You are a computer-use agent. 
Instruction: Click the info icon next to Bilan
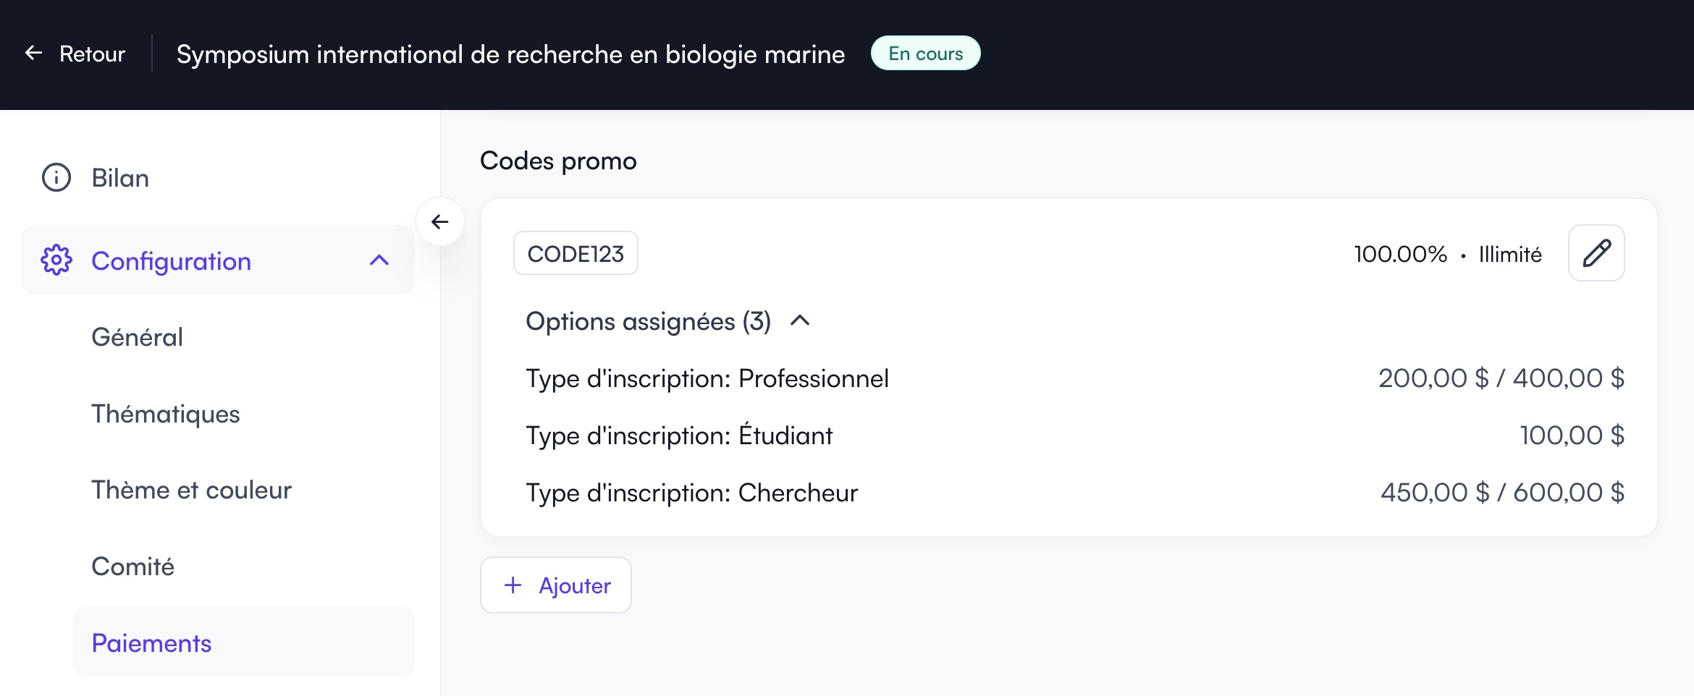(x=56, y=177)
